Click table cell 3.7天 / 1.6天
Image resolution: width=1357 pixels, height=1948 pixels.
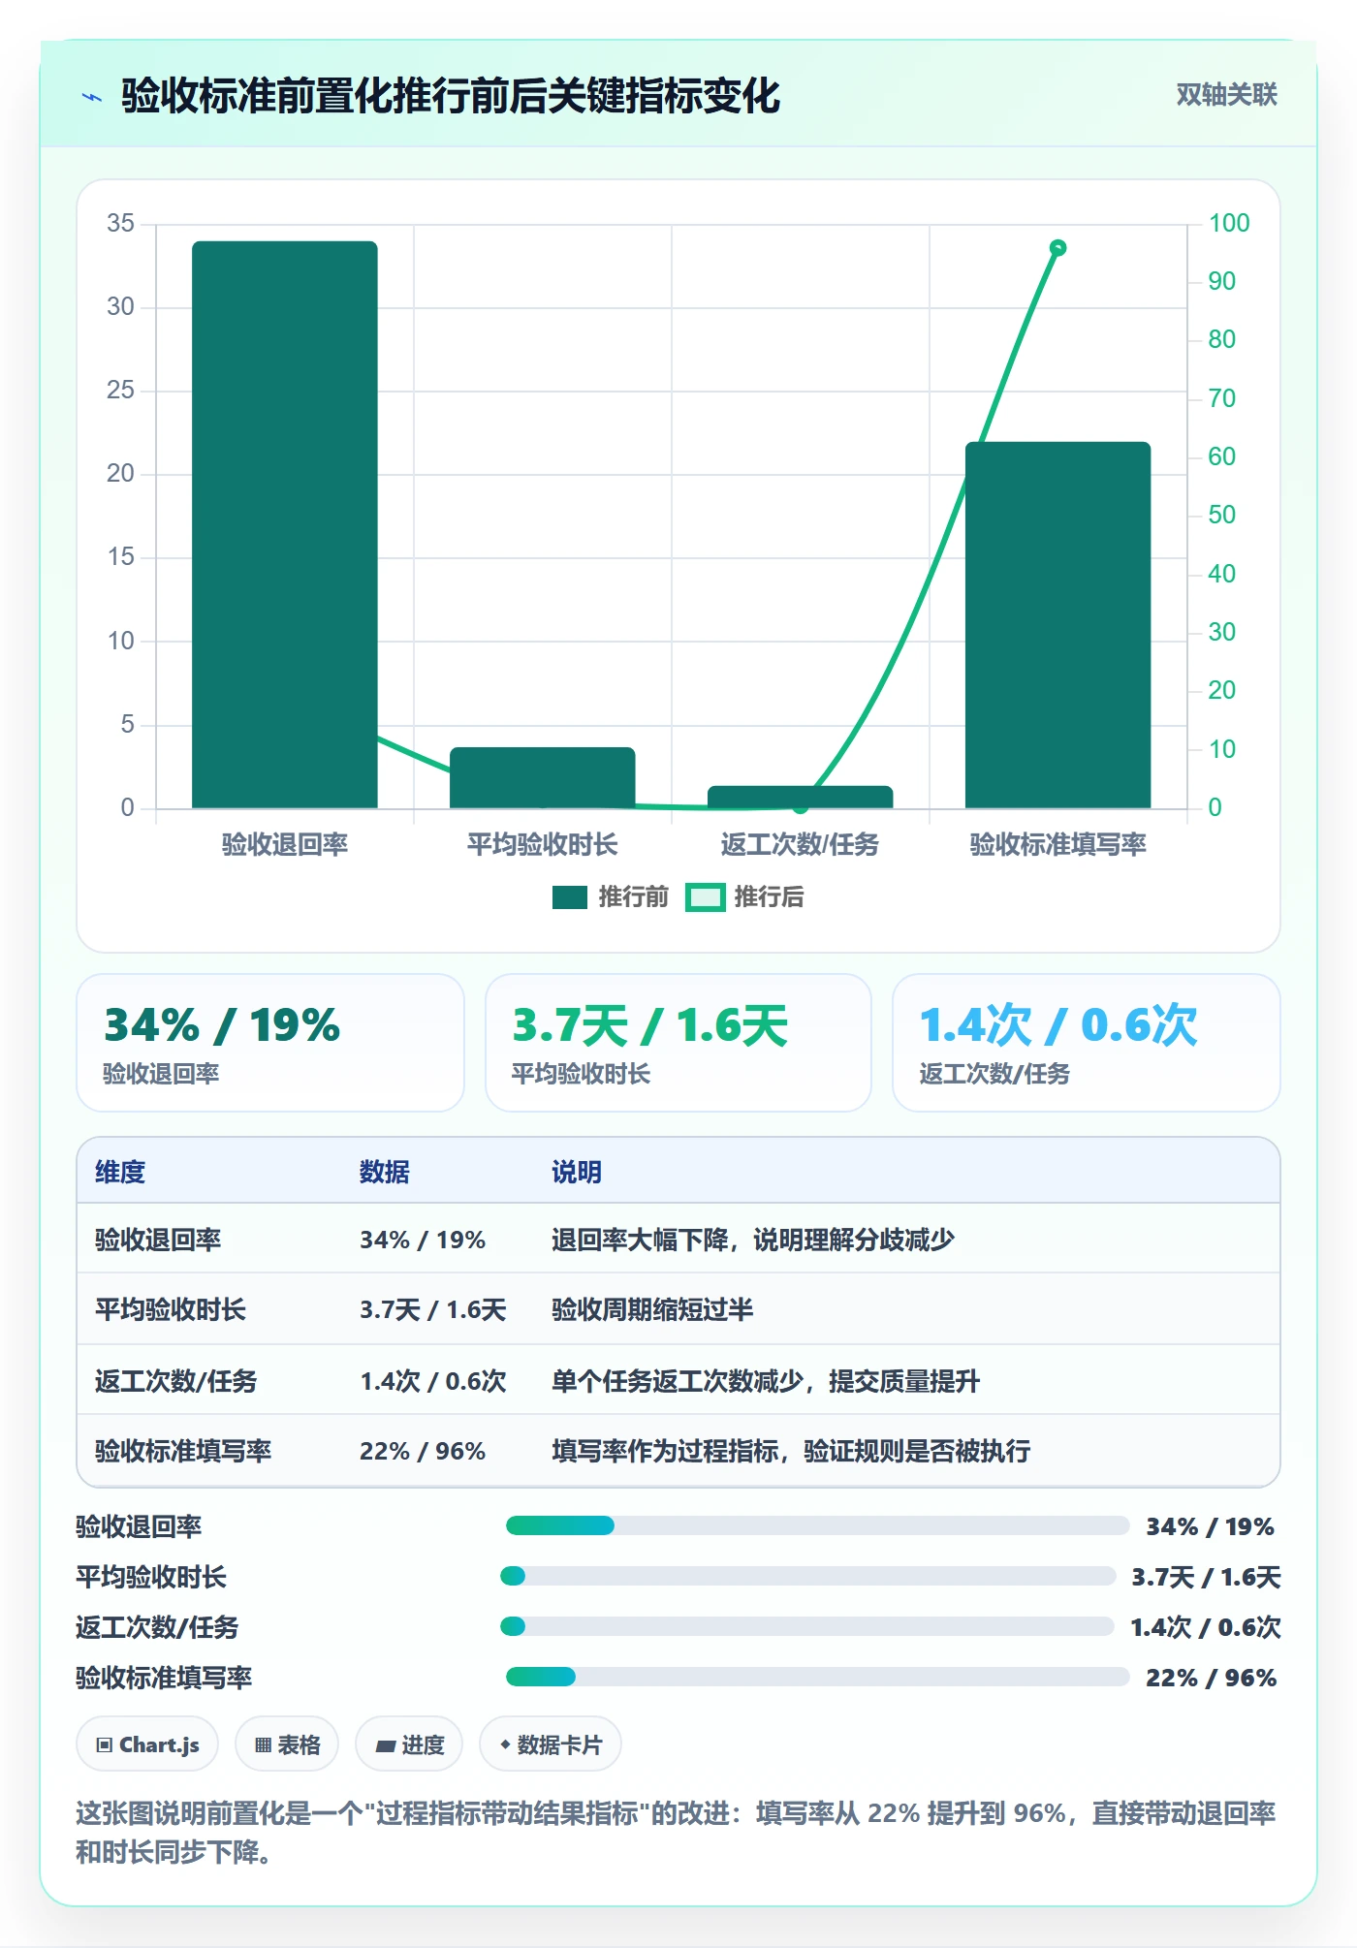click(433, 1309)
